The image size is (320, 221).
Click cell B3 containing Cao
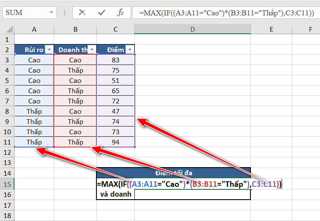point(75,60)
